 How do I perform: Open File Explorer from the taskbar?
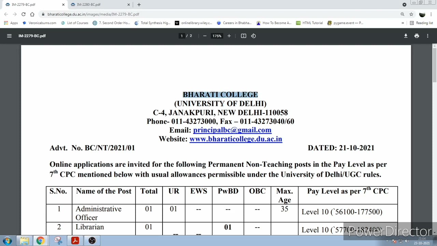tap(24, 241)
